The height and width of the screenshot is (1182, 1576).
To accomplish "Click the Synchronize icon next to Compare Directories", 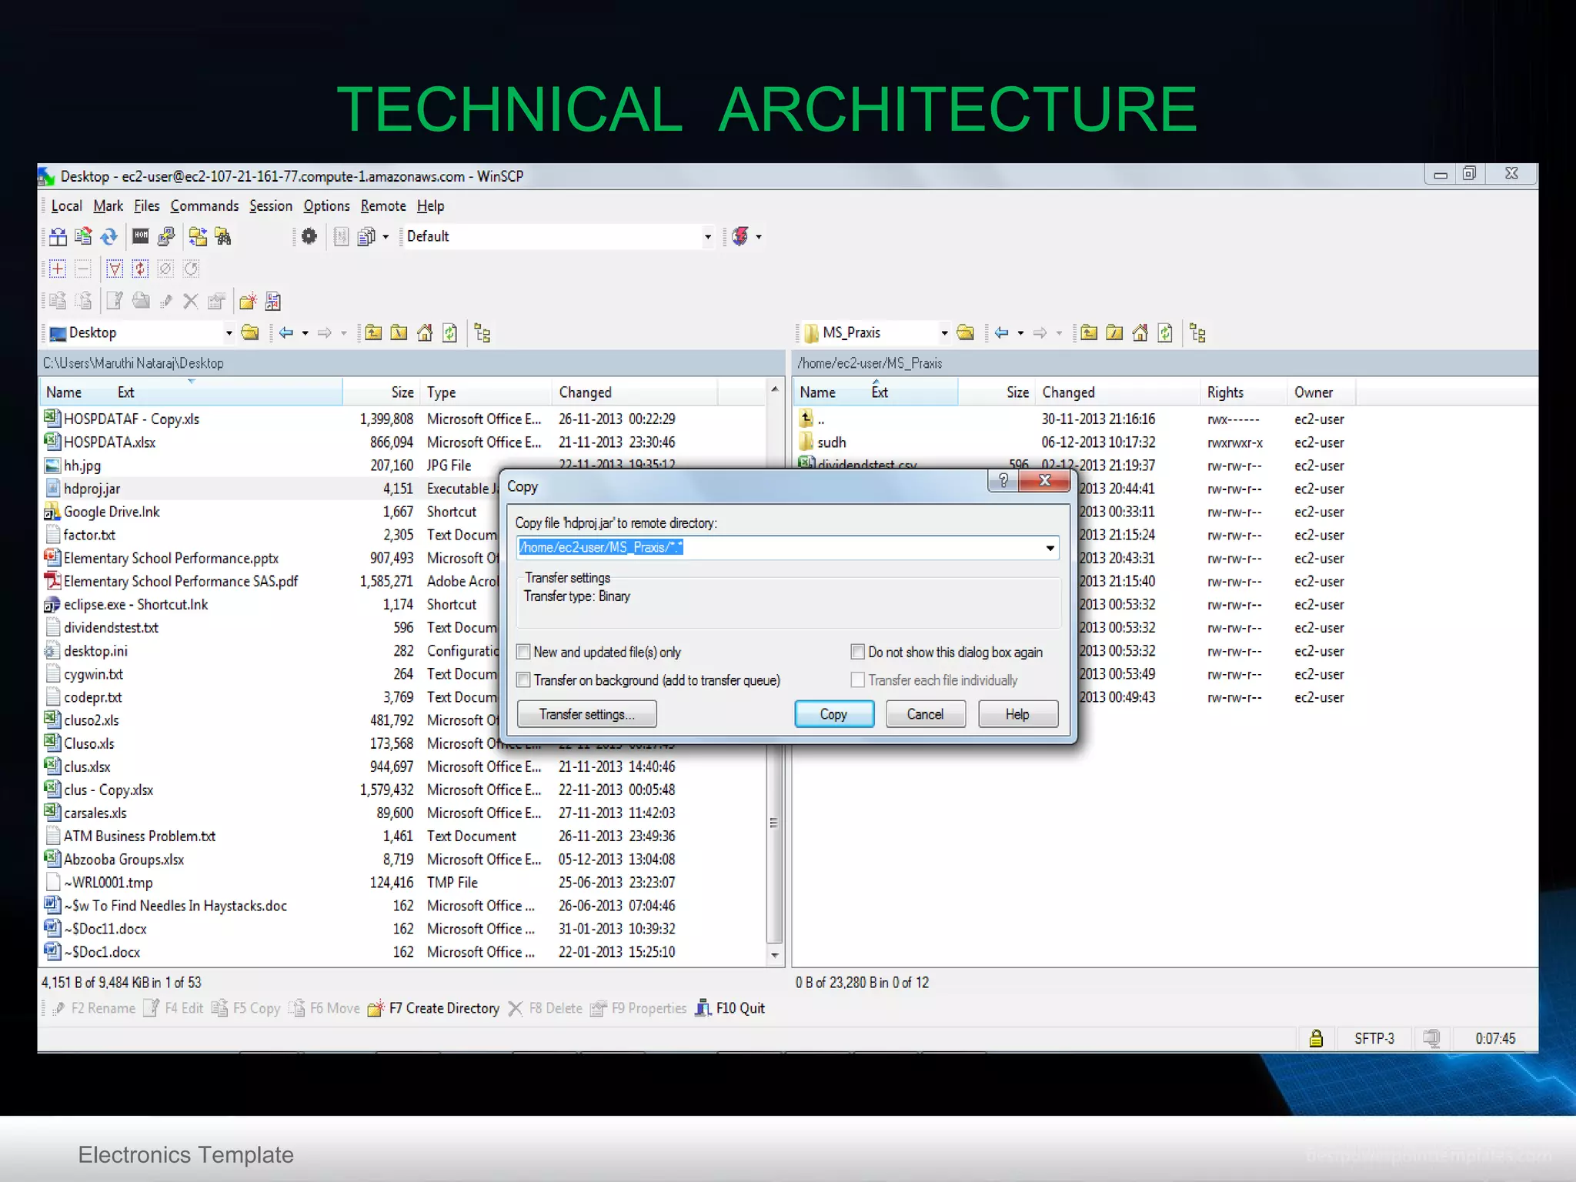I will (x=83, y=236).
